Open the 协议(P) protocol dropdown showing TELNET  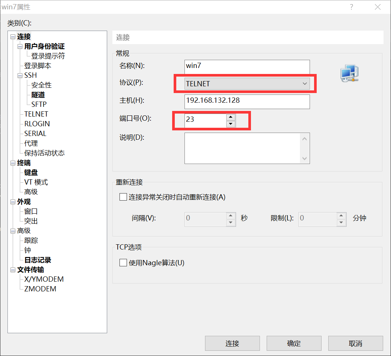point(305,83)
